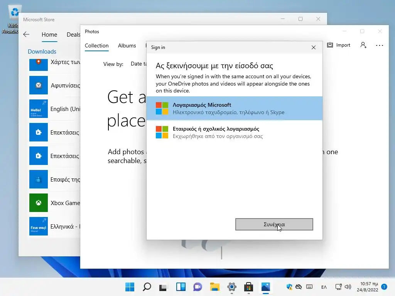This screenshot has height=296, width=395.
Task: Open the notification badge in taskbar
Action: tap(384, 286)
